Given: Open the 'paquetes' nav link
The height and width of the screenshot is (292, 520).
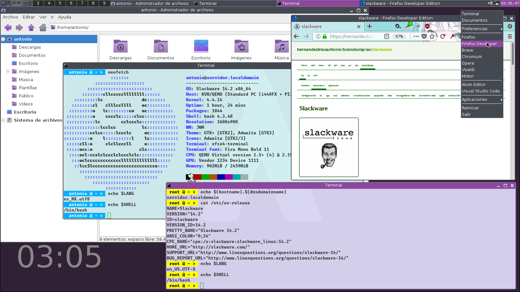Looking at the screenshot, I should pos(379,96).
